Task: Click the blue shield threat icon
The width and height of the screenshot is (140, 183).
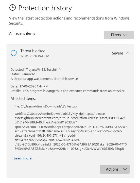Action: [x=14, y=53]
